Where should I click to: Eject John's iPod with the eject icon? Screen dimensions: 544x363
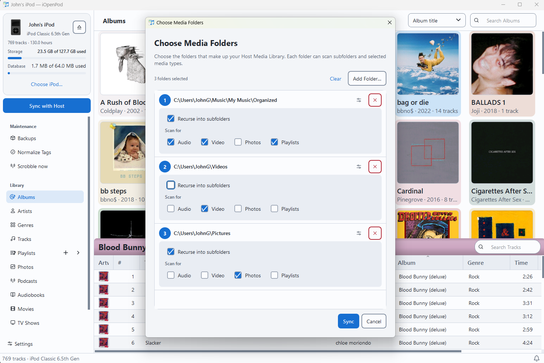tap(79, 27)
